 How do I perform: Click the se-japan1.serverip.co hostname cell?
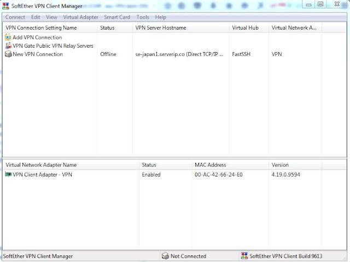(x=179, y=54)
